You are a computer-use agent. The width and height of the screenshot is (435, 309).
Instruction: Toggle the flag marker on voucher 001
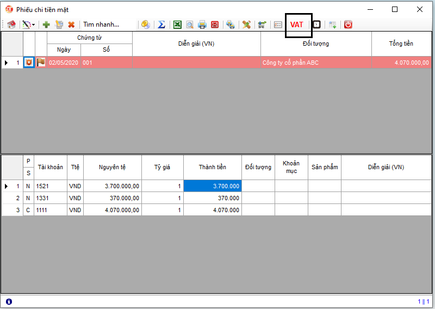click(41, 63)
